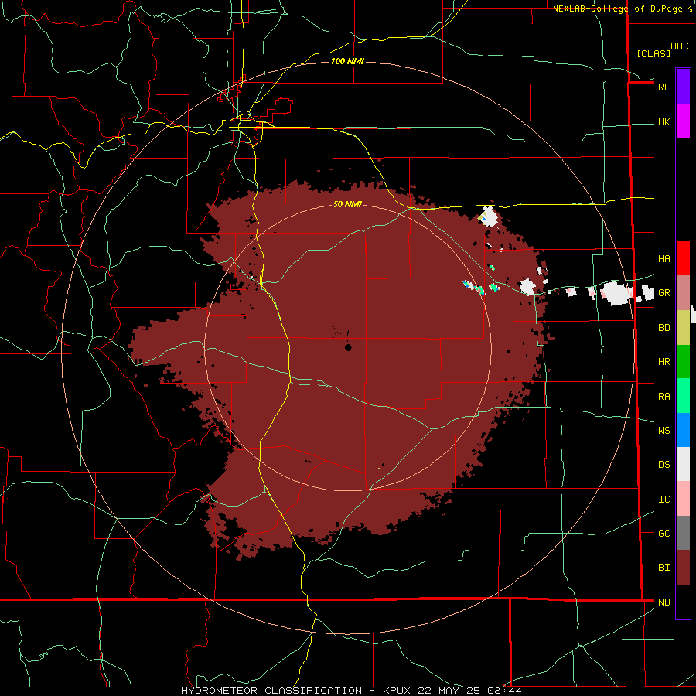Click the BD legend label
The width and height of the screenshot is (696, 696).
pos(664,328)
